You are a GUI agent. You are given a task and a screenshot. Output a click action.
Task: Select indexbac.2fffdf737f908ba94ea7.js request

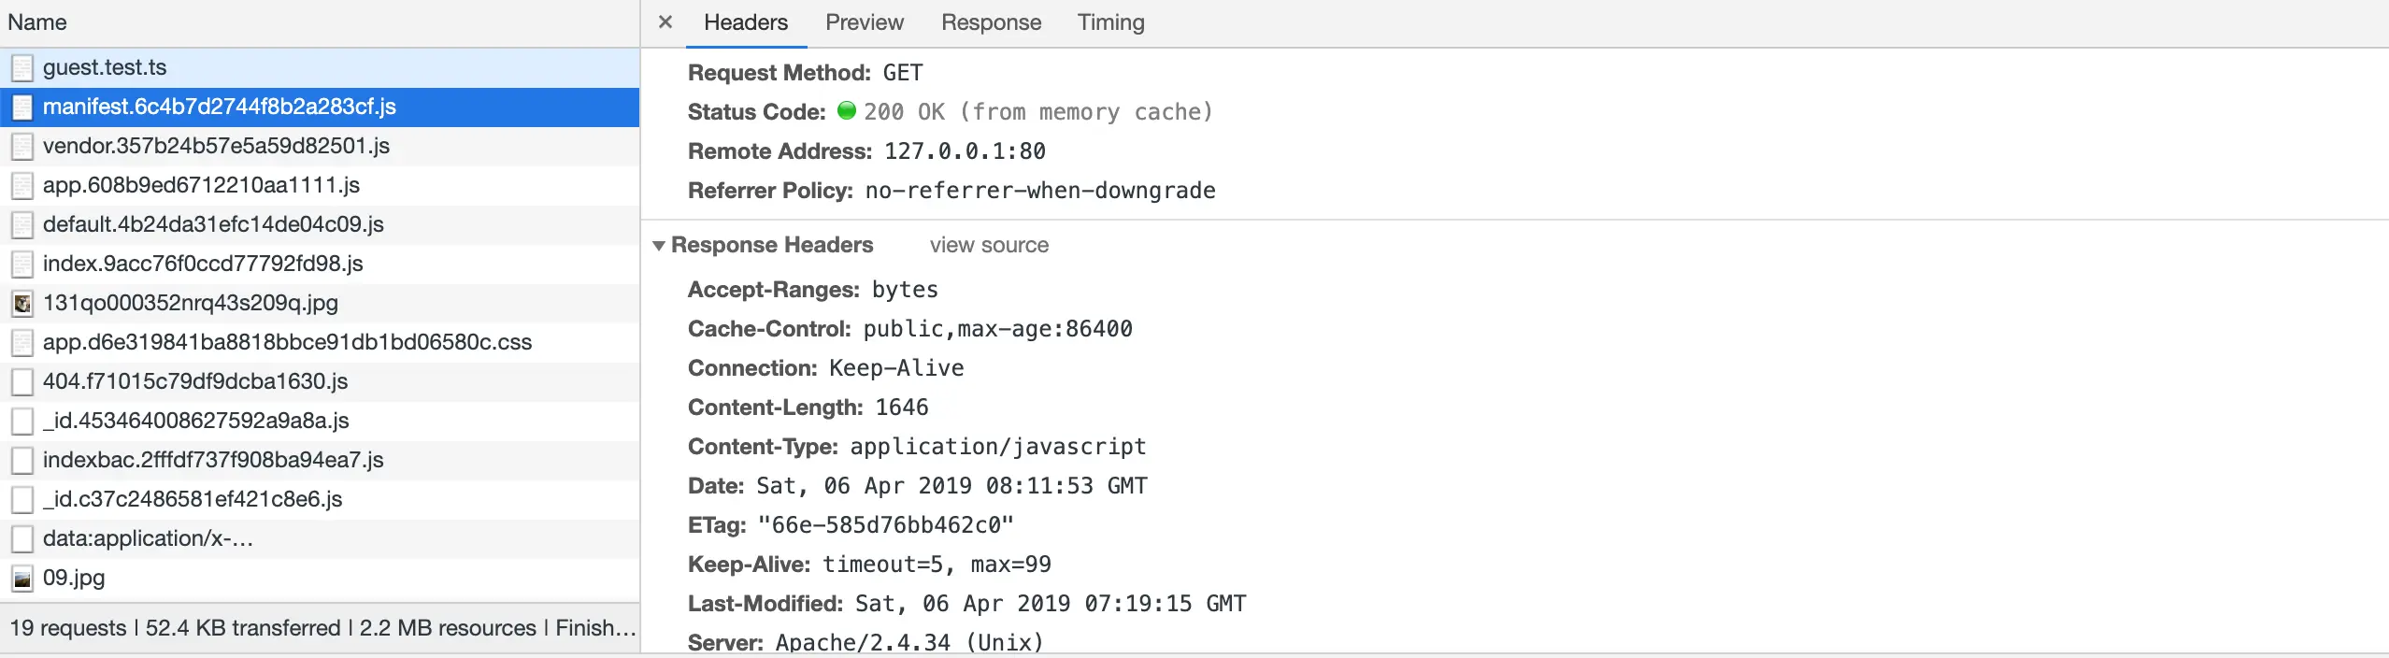point(213,460)
